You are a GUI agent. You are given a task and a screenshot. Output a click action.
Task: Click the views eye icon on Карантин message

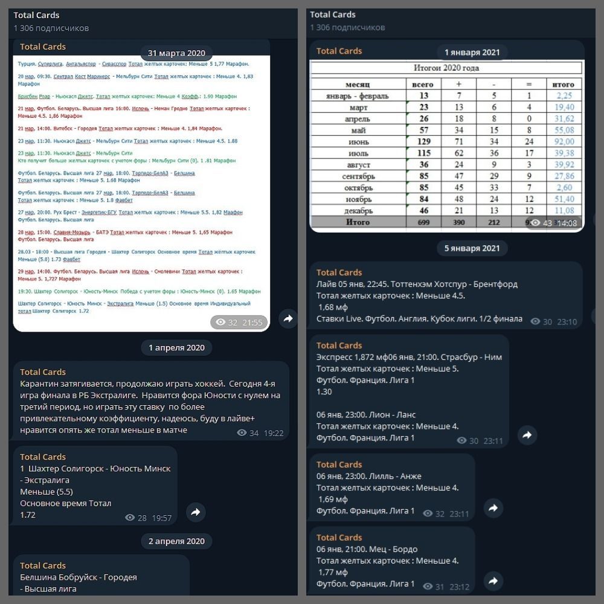(242, 433)
